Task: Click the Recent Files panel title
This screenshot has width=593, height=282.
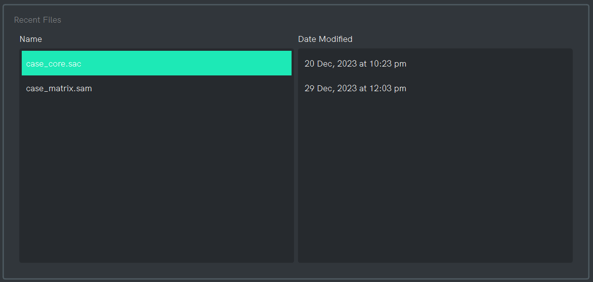Action: click(x=38, y=20)
